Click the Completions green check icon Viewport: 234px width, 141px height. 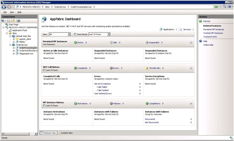[x=147, y=104]
